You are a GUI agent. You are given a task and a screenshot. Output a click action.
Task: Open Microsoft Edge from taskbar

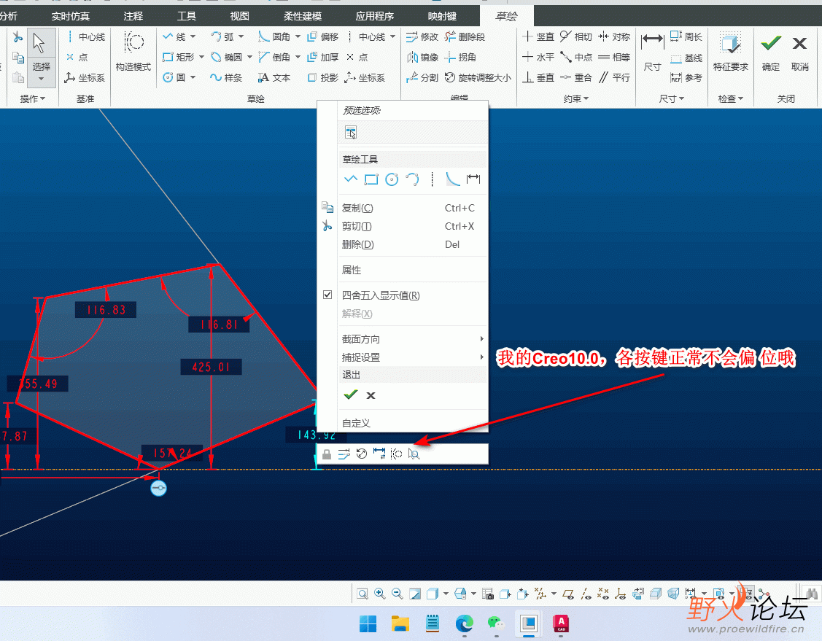pyautogui.click(x=465, y=623)
